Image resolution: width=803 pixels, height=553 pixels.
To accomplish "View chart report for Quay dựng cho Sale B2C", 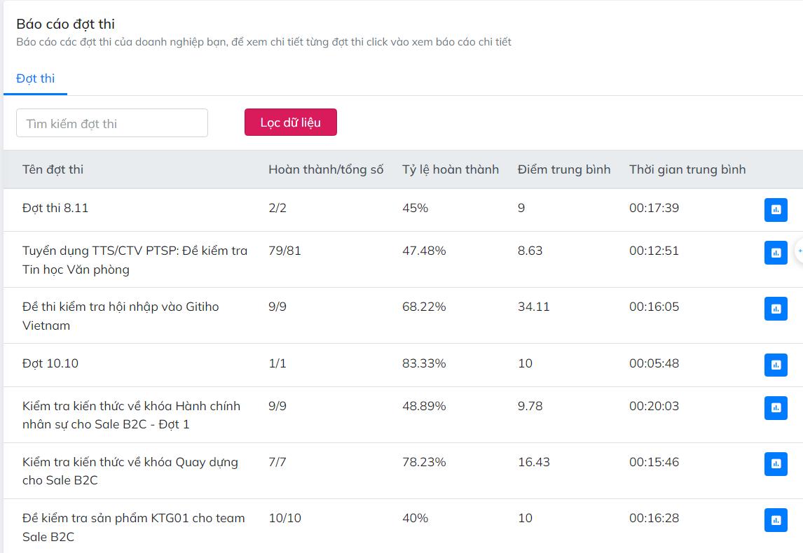I will tap(775, 462).
